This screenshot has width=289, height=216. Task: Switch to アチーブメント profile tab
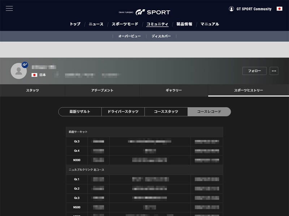[102, 90]
